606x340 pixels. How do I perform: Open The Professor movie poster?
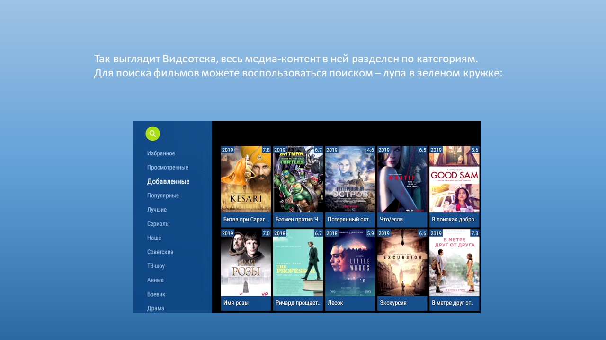[x=298, y=263]
